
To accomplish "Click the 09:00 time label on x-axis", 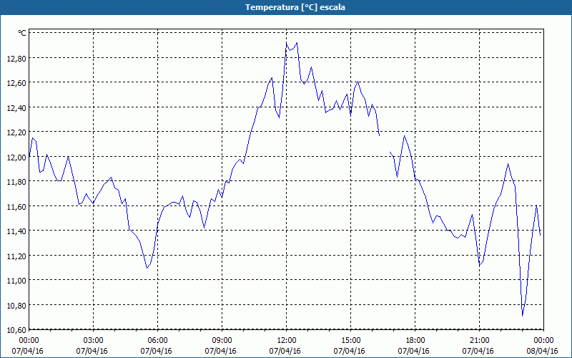I will [222, 341].
